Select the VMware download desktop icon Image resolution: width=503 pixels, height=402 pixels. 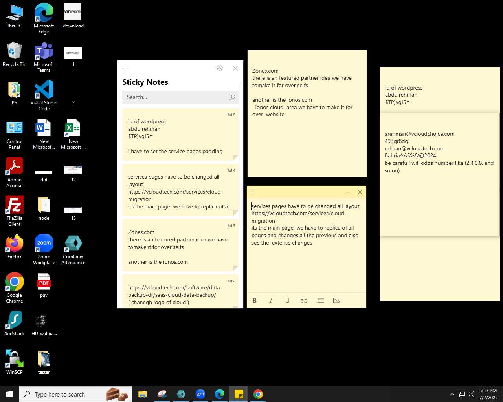coord(73,16)
